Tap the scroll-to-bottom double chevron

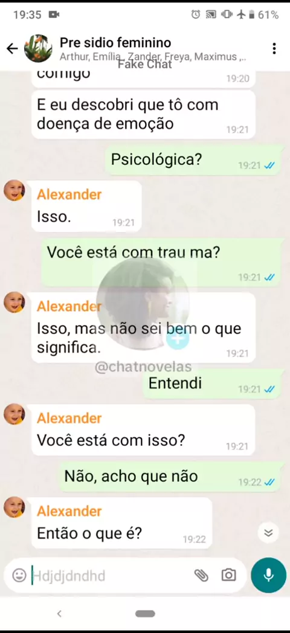click(x=268, y=533)
